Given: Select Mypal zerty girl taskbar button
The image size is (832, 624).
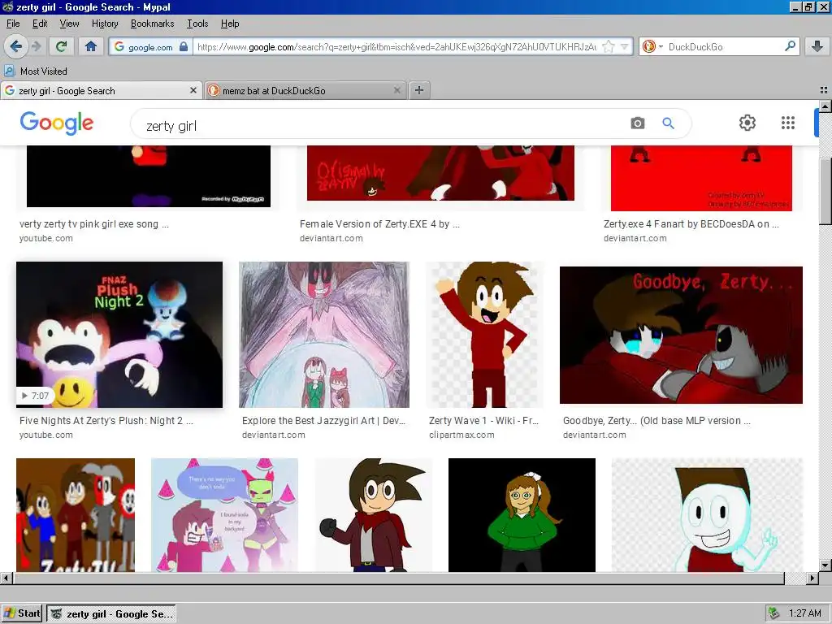Looking at the screenshot, I should (110, 614).
